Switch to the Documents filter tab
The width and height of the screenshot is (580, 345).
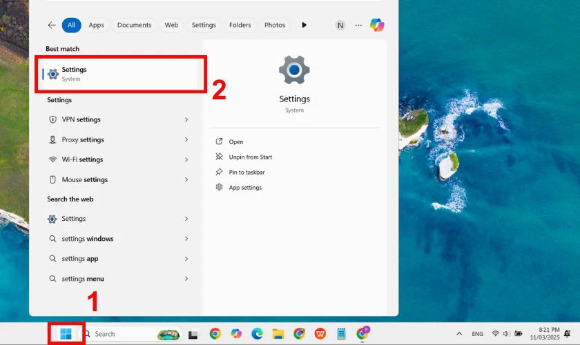(134, 25)
